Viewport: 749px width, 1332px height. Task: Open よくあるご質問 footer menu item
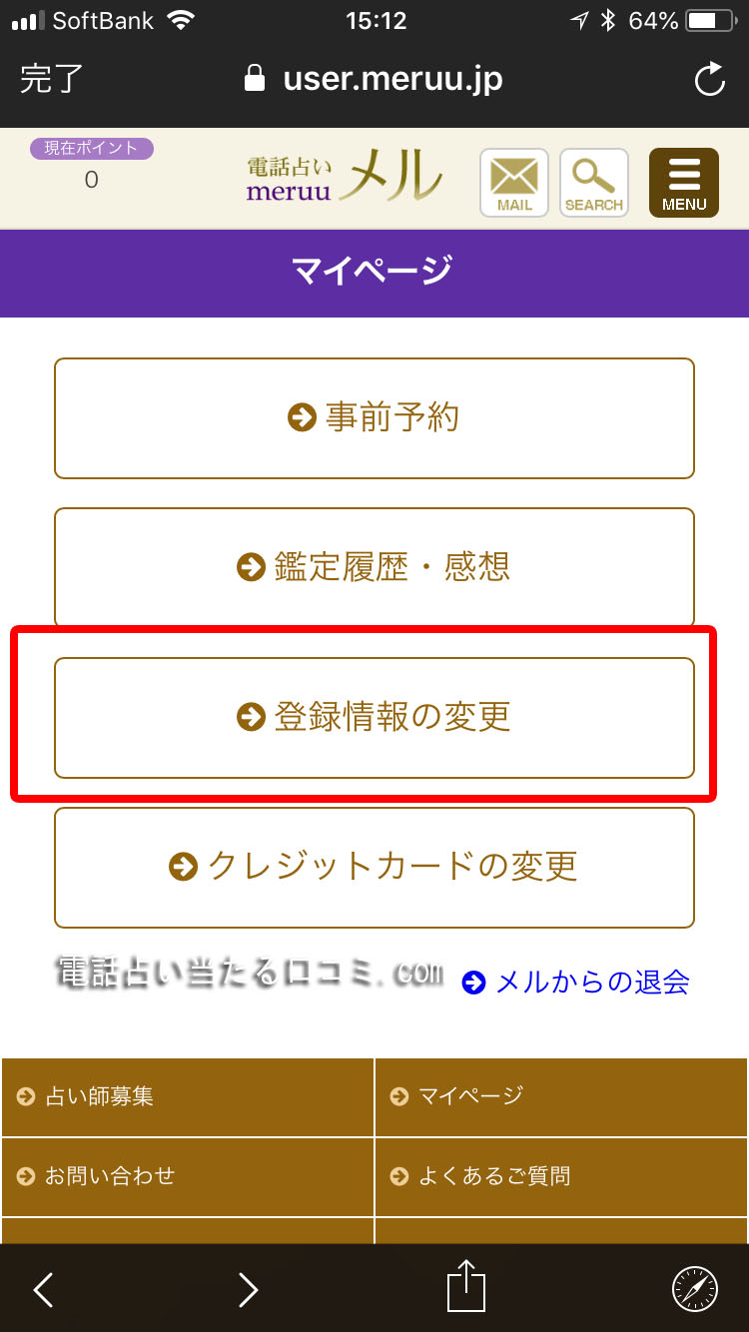(561, 1176)
